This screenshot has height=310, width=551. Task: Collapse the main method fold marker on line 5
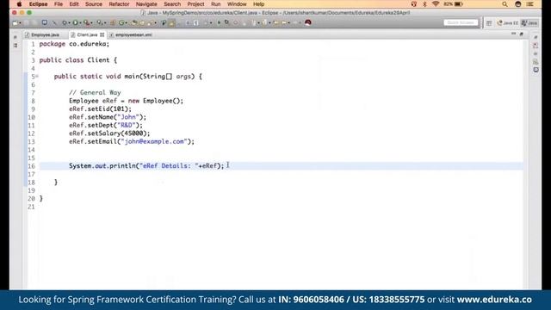pos(37,77)
